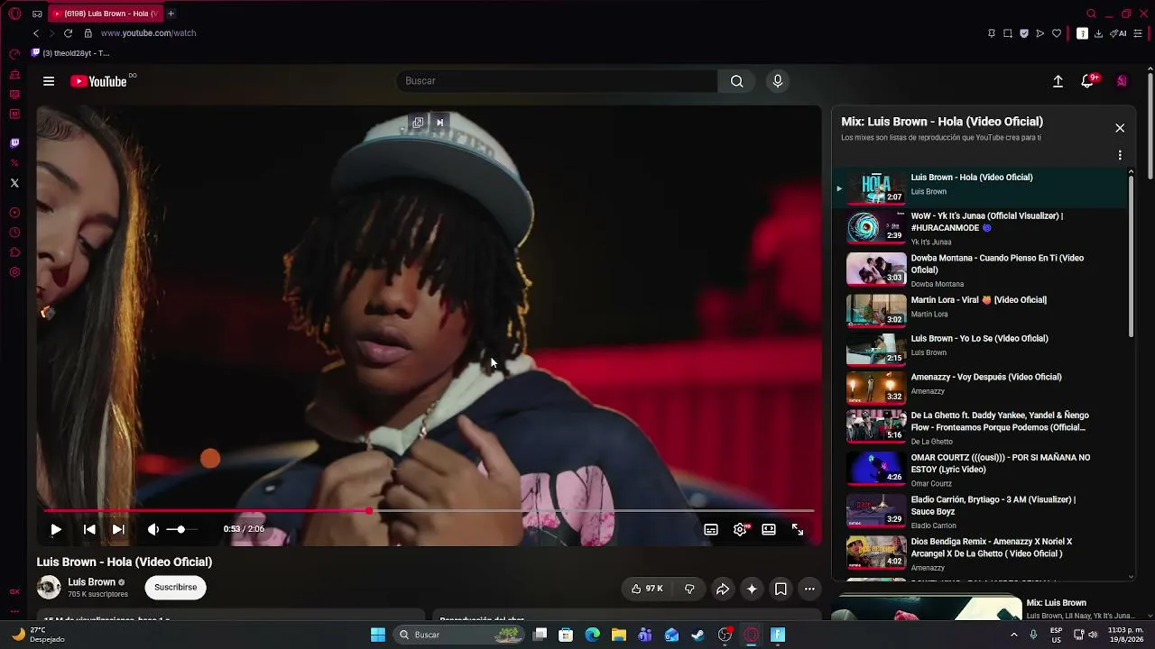Open X in the Opera sidebar
This screenshot has height=649, width=1155.
(x=14, y=183)
